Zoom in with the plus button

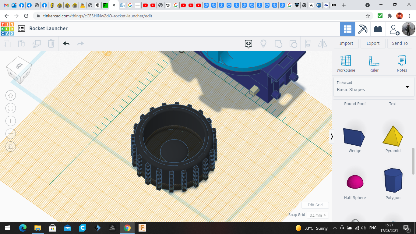point(11,121)
